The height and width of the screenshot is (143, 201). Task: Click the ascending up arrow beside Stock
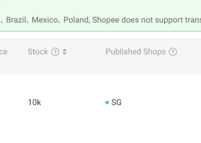click(x=64, y=50)
